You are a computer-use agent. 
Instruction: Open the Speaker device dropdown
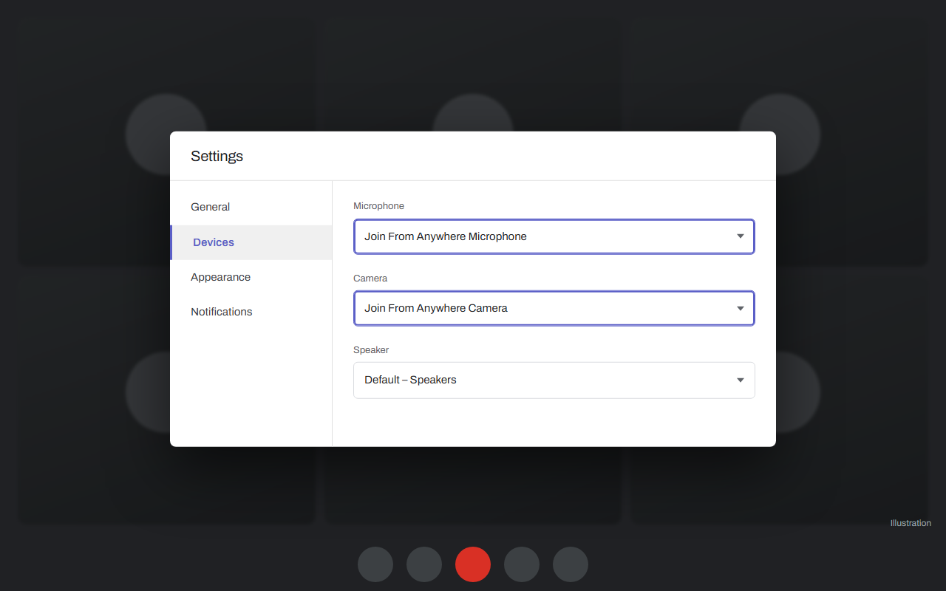pyautogui.click(x=554, y=380)
